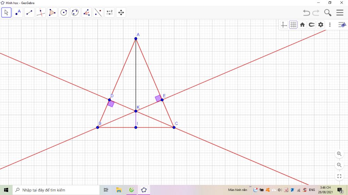Screen dimensions: 348x195
Task: Check the battery status icon
Action: 262,190
